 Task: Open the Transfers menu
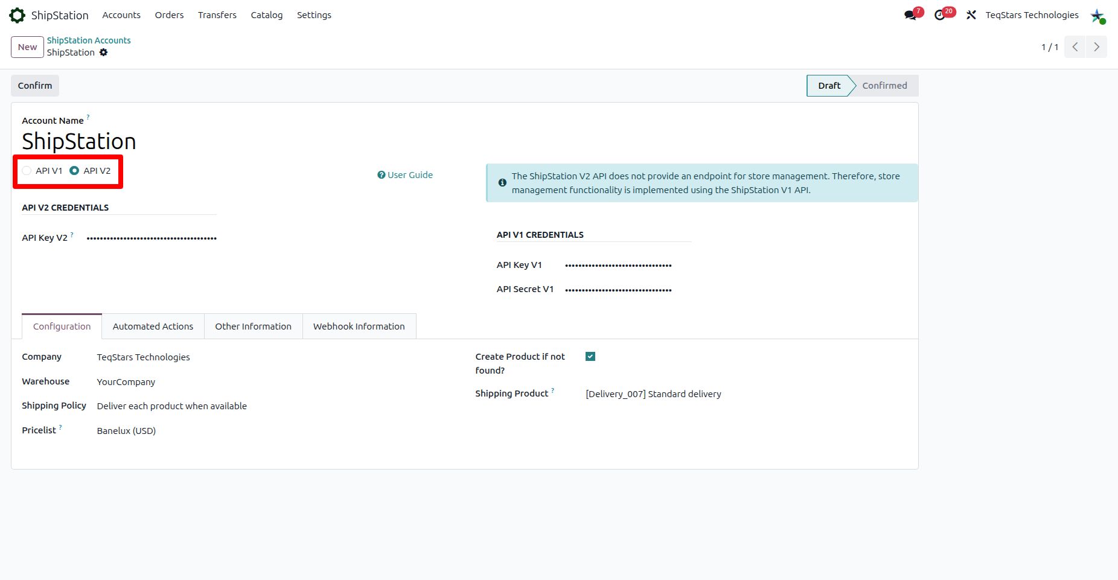pyautogui.click(x=217, y=15)
